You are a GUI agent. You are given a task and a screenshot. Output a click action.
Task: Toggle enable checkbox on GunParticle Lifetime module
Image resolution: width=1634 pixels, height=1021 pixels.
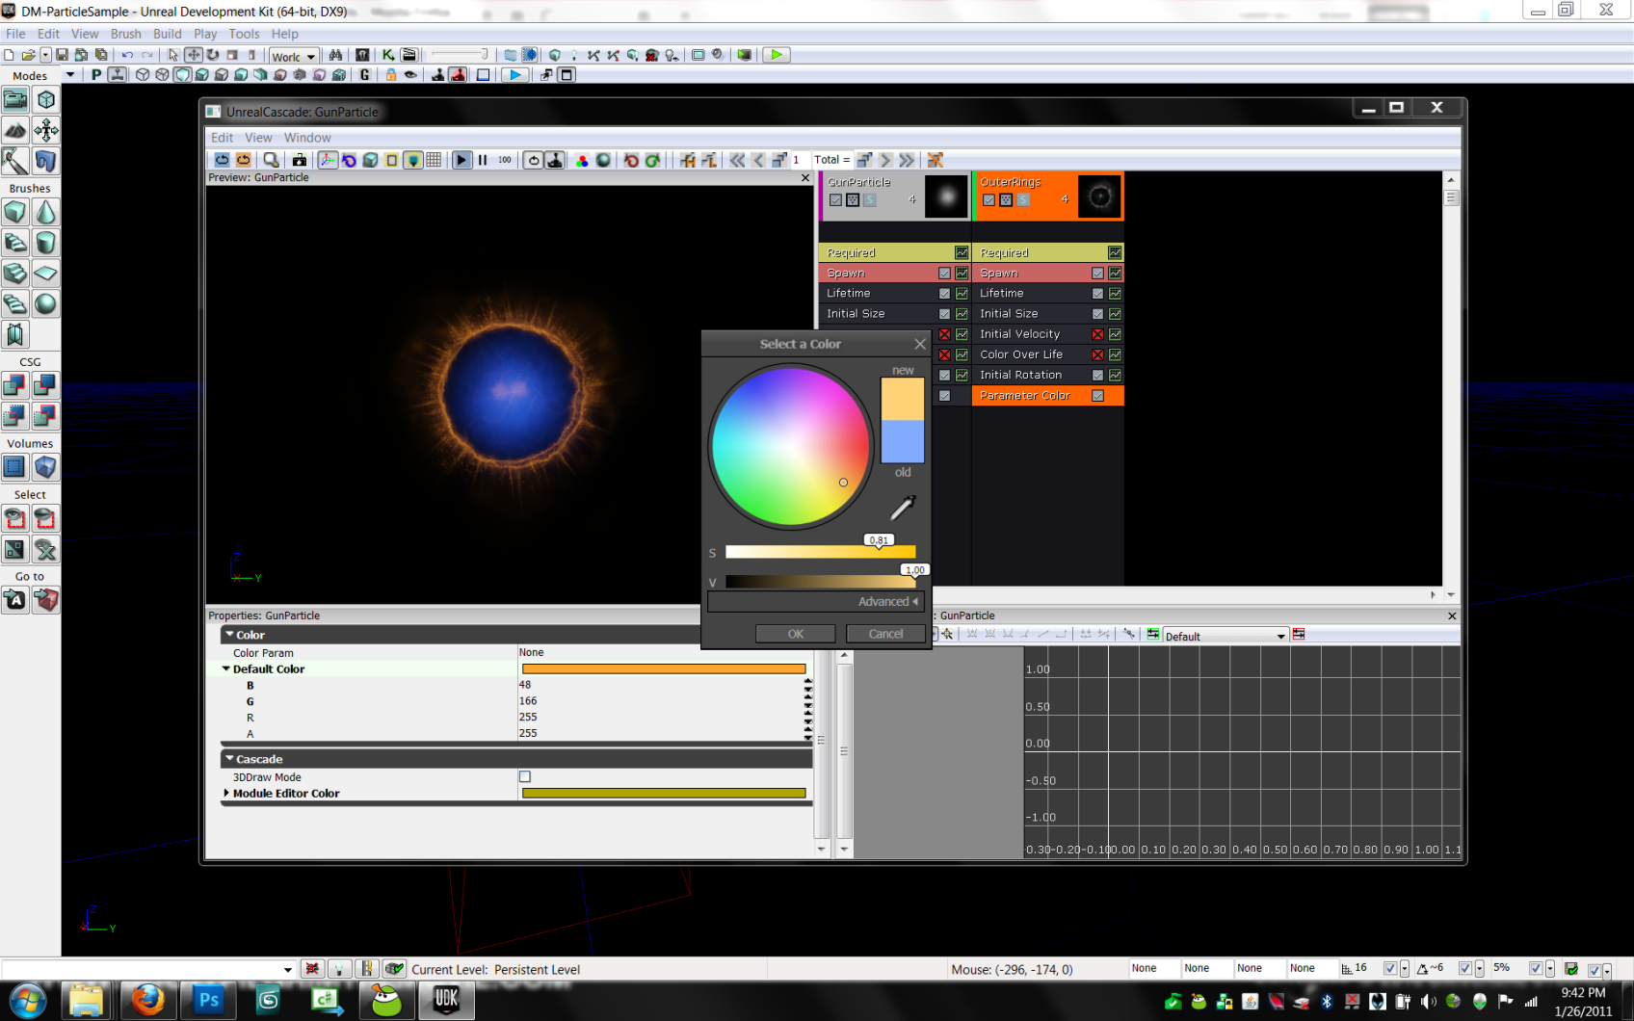[944, 294]
